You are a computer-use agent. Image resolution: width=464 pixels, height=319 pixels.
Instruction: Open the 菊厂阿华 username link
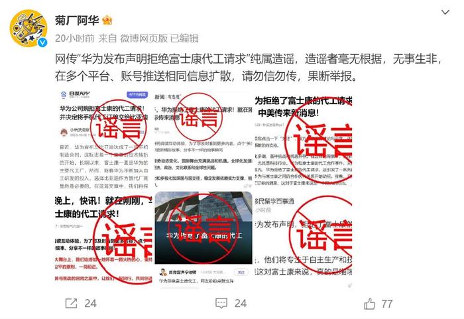[77, 21]
